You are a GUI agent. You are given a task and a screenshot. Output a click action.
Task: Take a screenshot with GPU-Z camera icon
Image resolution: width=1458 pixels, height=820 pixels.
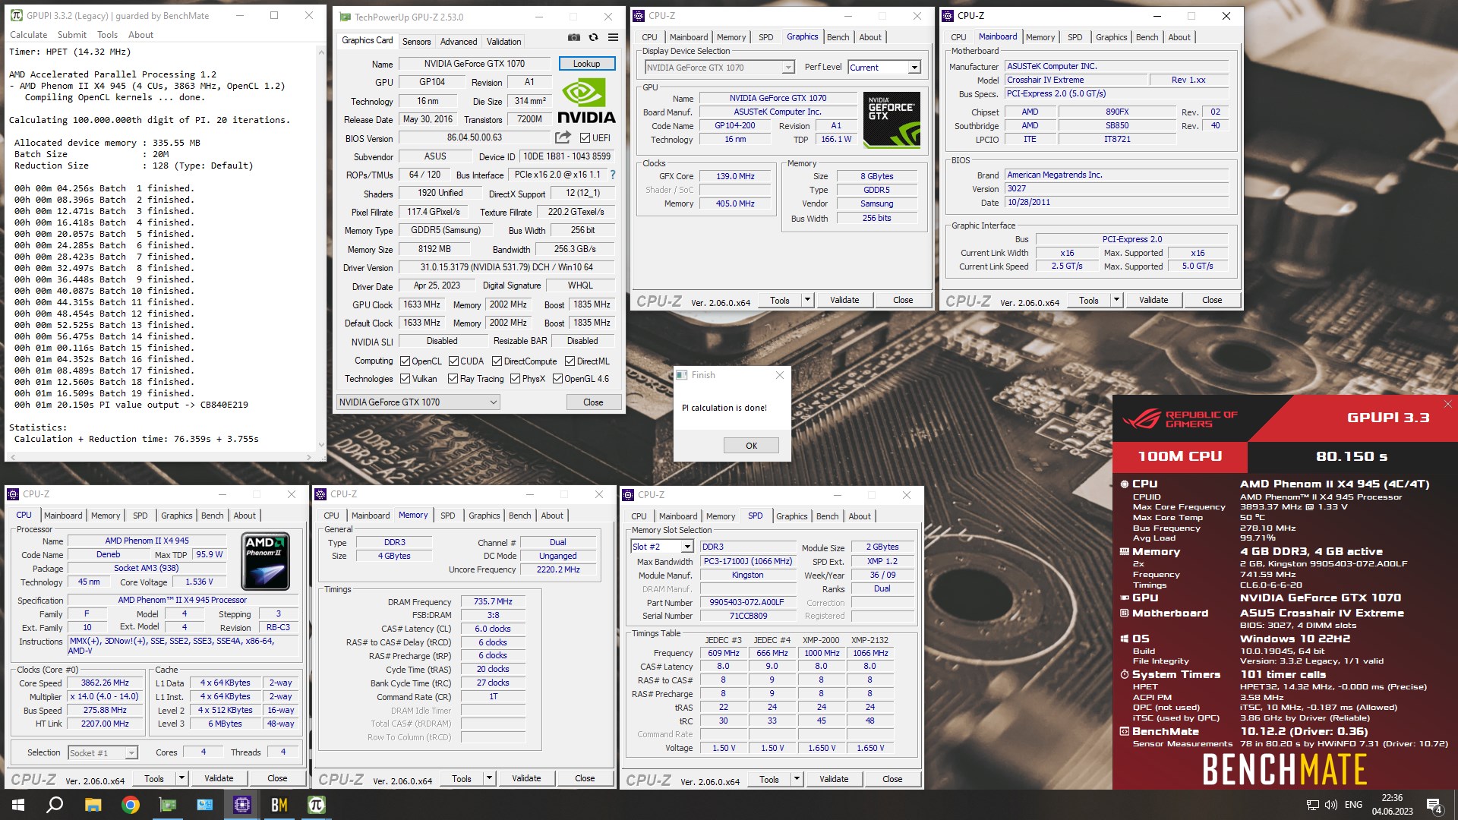tap(574, 37)
